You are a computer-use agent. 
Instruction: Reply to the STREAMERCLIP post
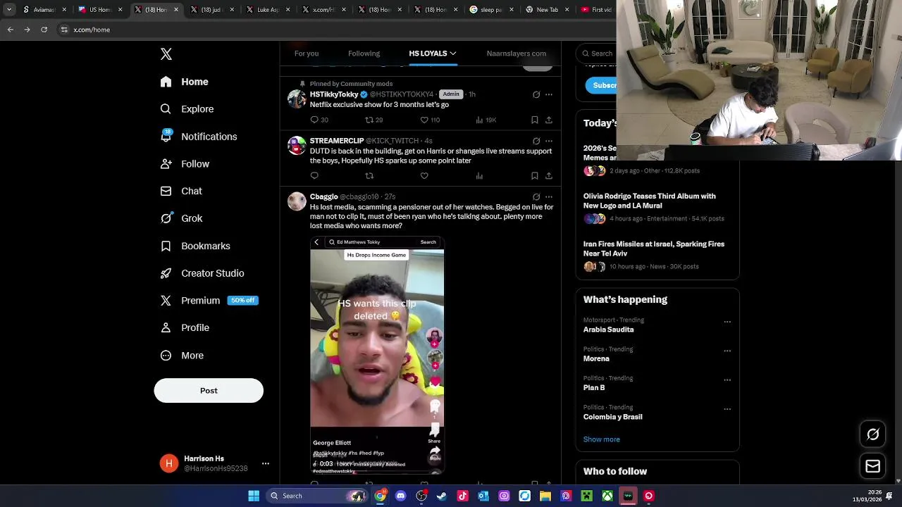tap(314, 175)
